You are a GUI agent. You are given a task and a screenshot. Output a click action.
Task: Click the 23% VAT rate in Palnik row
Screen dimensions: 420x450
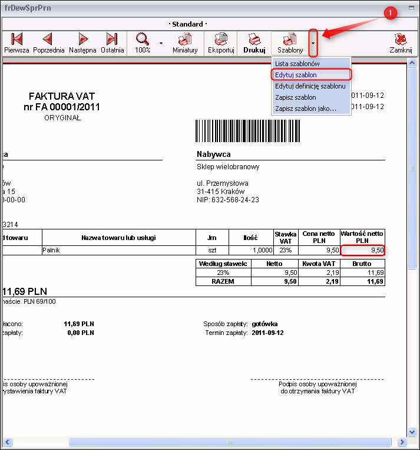pyautogui.click(x=286, y=250)
